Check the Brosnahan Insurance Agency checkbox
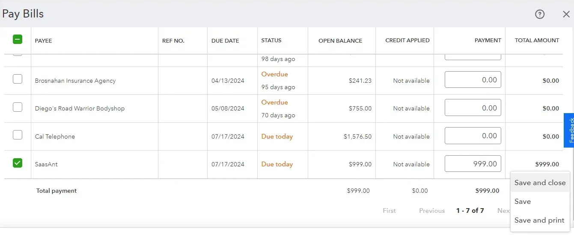Viewport: 574px width, 235px height. point(18,79)
